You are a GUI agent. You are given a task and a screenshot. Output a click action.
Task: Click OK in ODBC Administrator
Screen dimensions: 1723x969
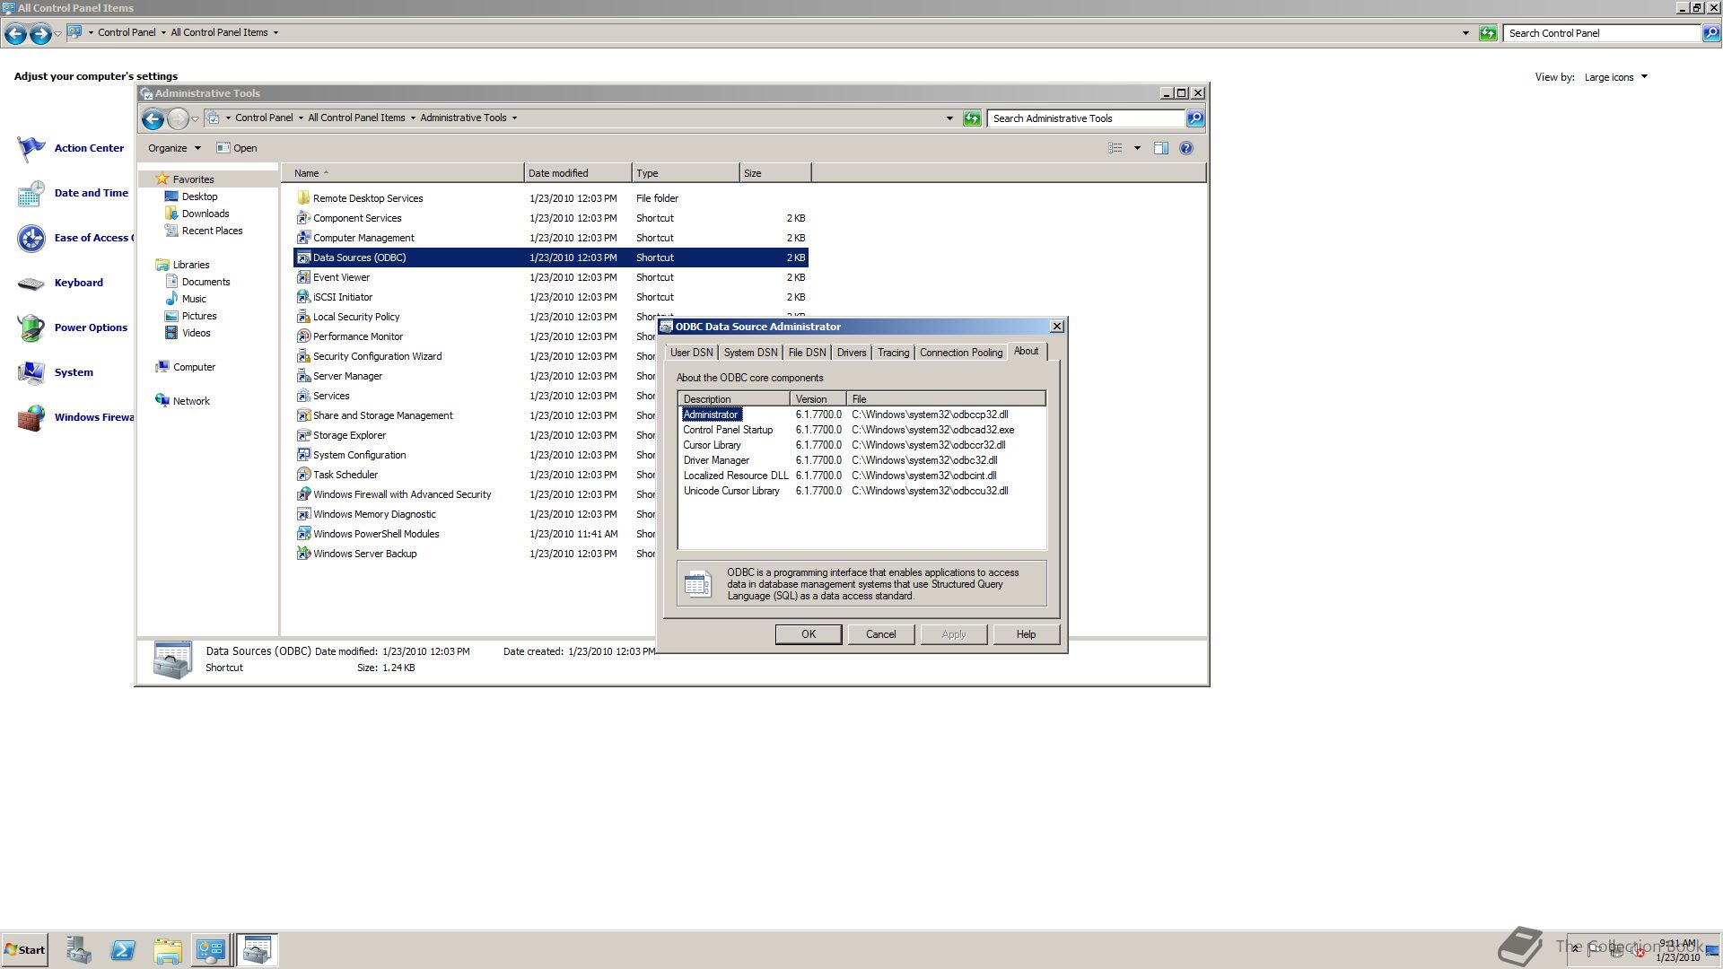(x=809, y=634)
